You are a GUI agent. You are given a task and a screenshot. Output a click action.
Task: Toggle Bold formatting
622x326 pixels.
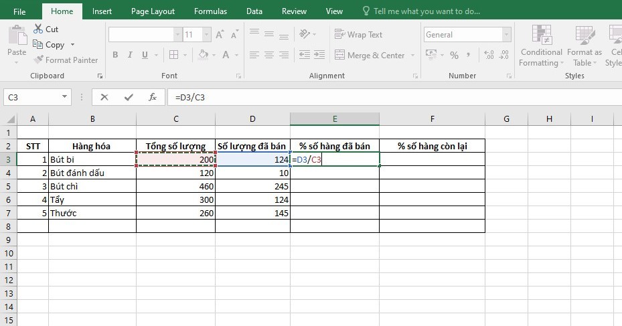tap(115, 56)
